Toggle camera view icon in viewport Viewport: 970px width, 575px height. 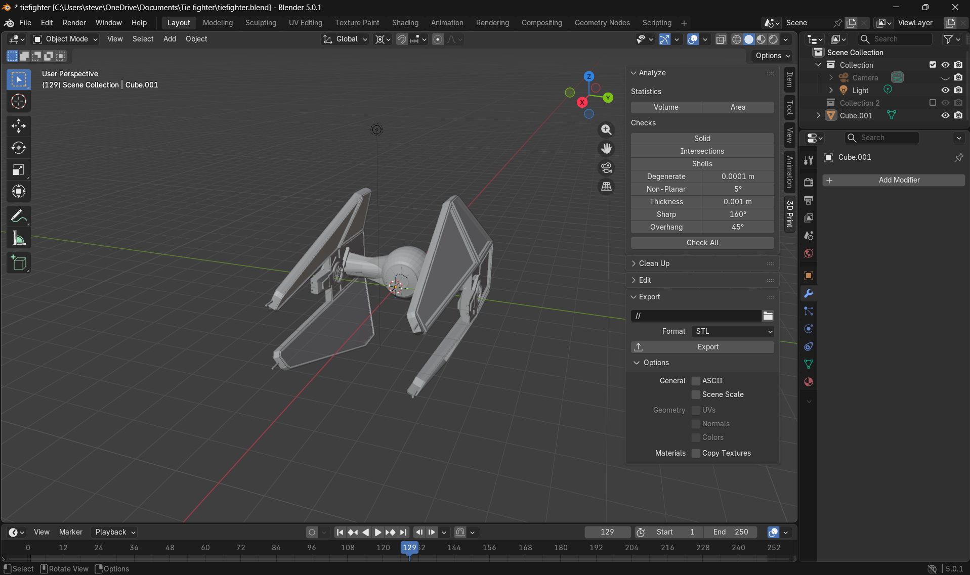[x=606, y=167]
